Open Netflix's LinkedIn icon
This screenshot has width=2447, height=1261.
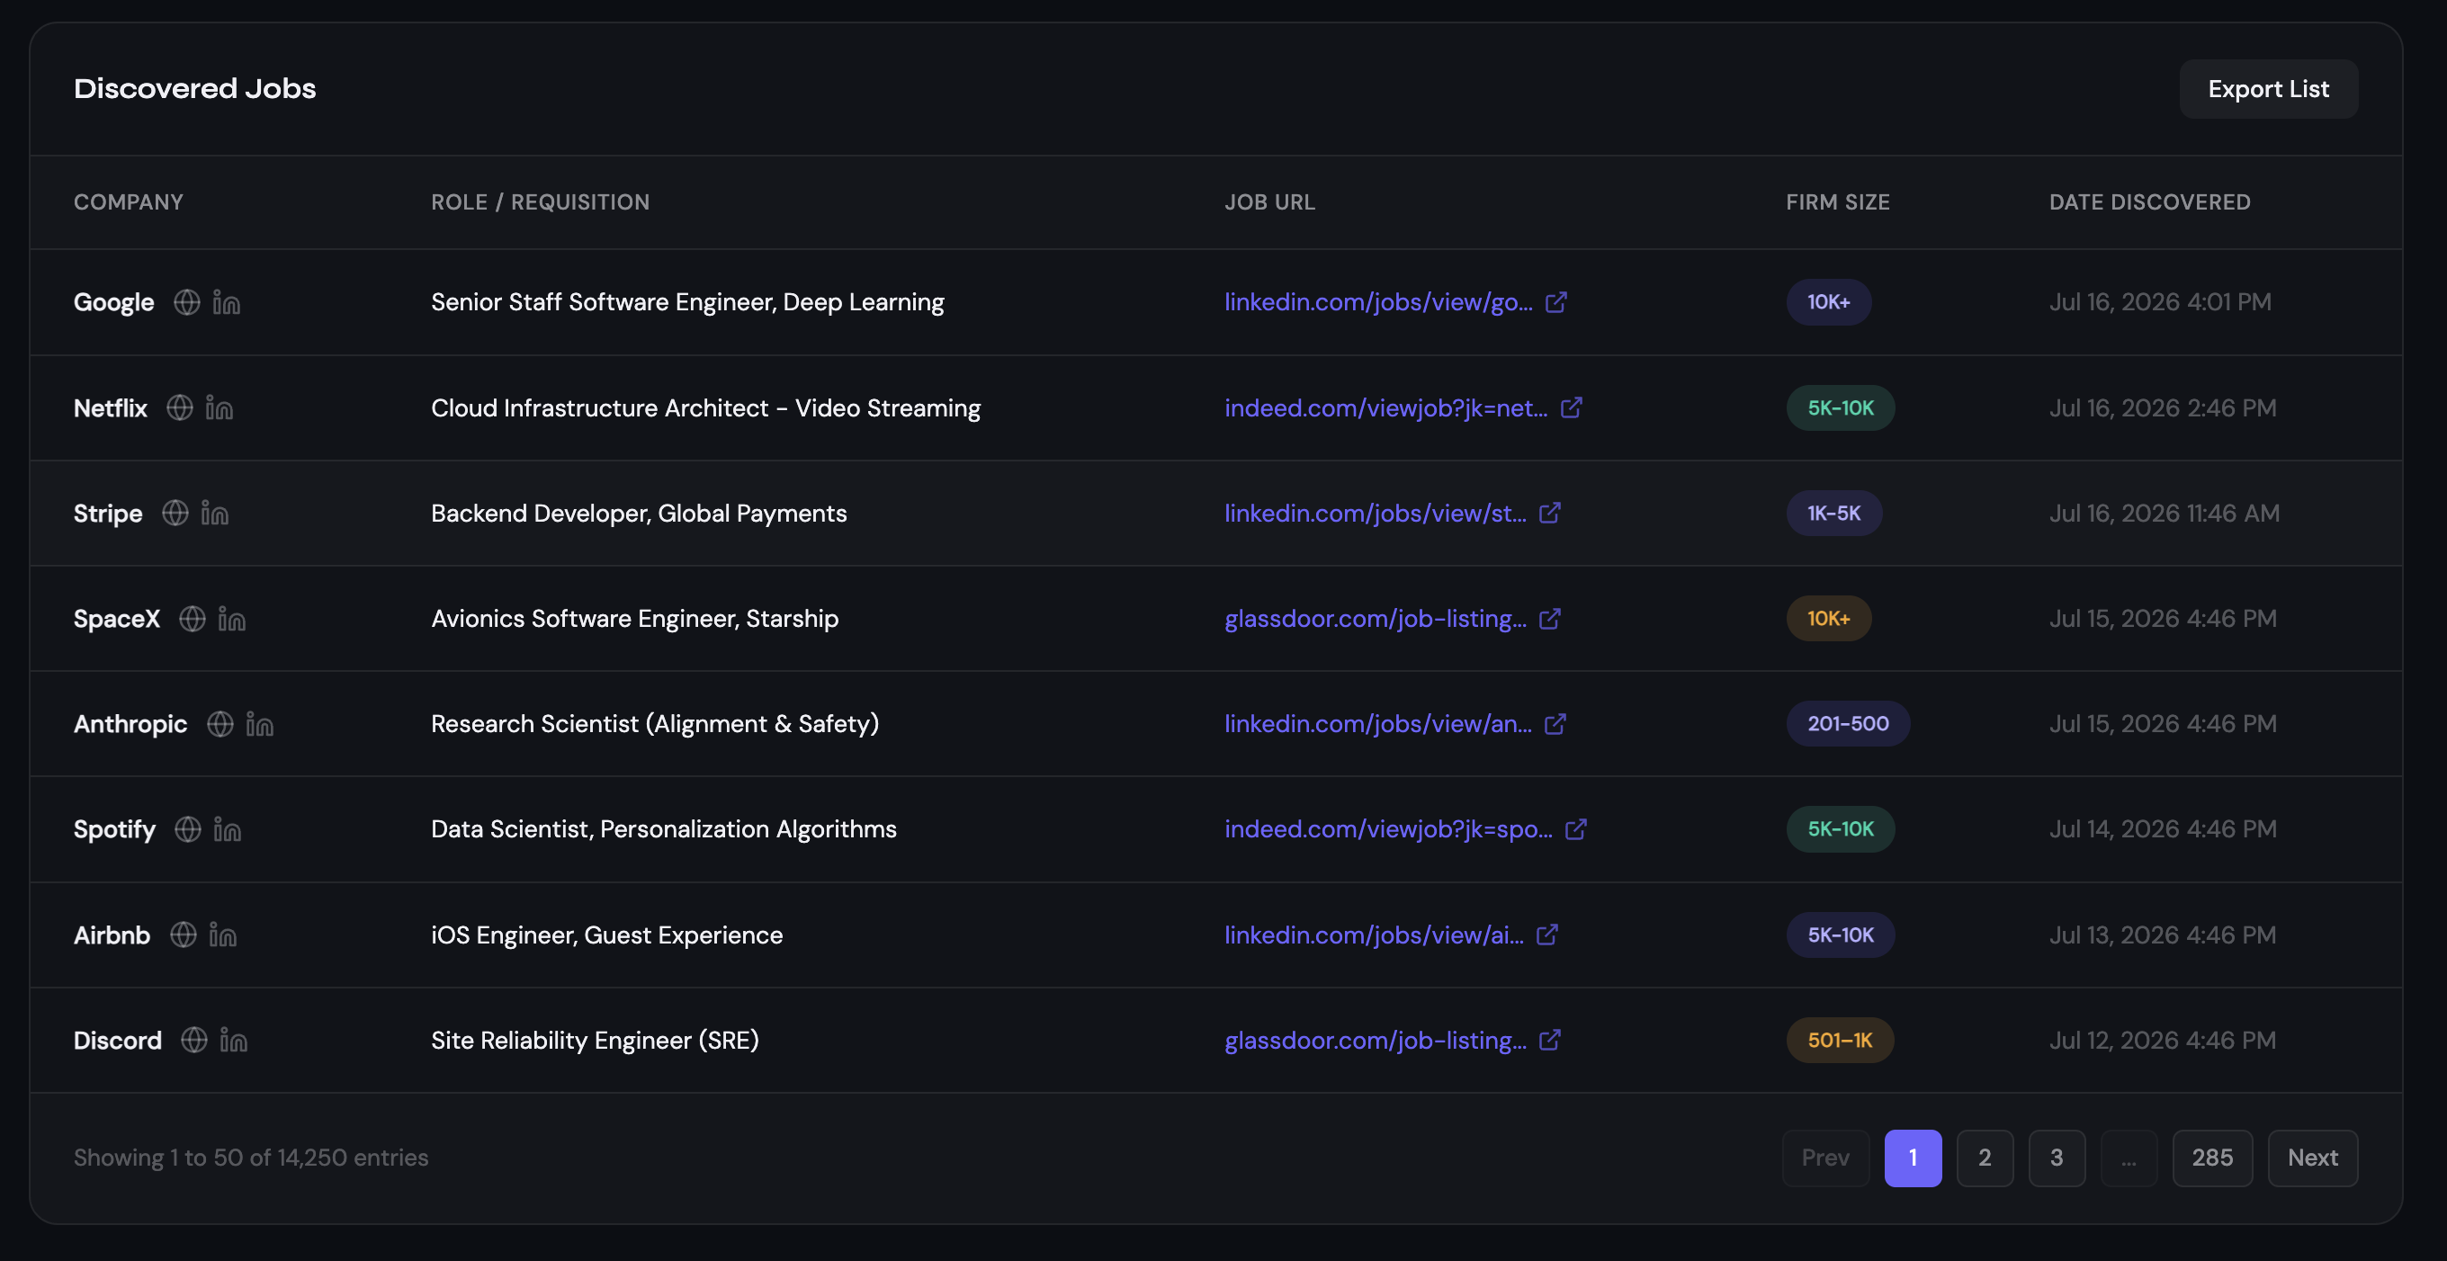220,407
